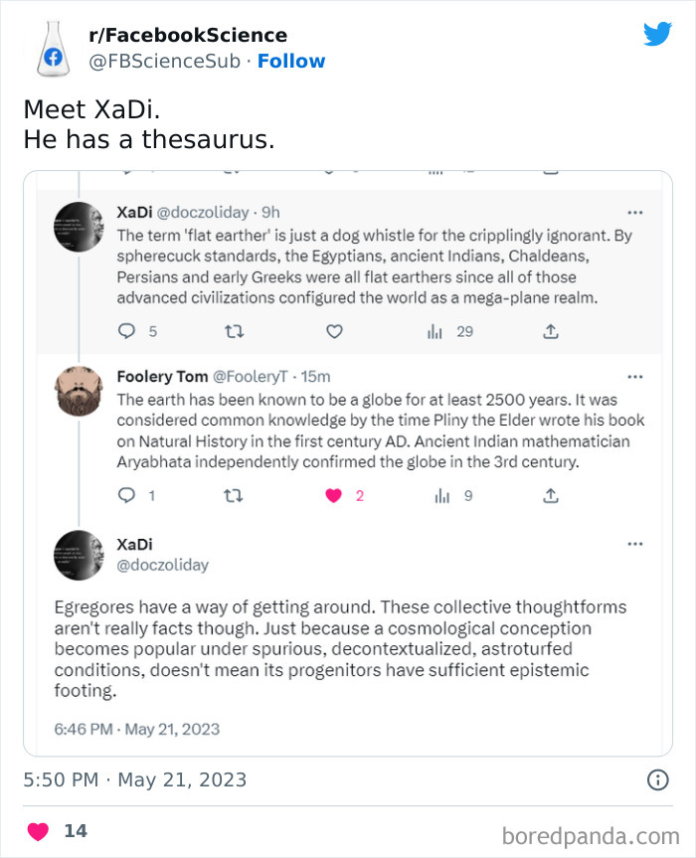Reply to XaDi's flat earther tweet
The image size is (696, 858).
coord(126,332)
